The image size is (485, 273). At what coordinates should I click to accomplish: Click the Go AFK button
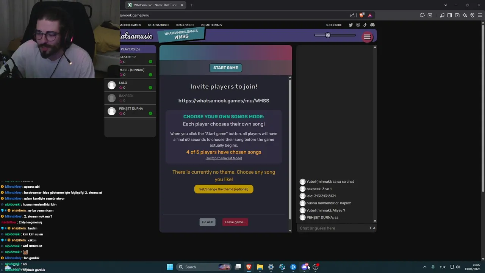207,222
